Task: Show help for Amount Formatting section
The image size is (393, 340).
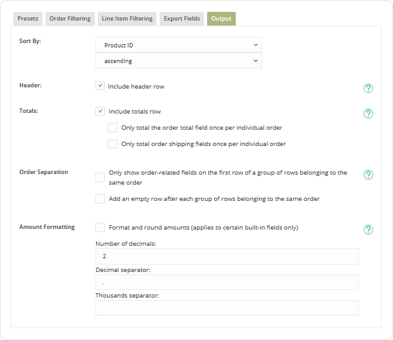Action: pos(368,230)
